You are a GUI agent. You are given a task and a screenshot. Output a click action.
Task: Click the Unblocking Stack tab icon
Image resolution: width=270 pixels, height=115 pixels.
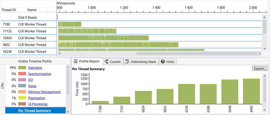click(127, 62)
